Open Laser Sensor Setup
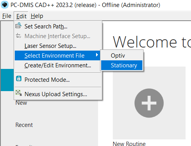 point(58,46)
